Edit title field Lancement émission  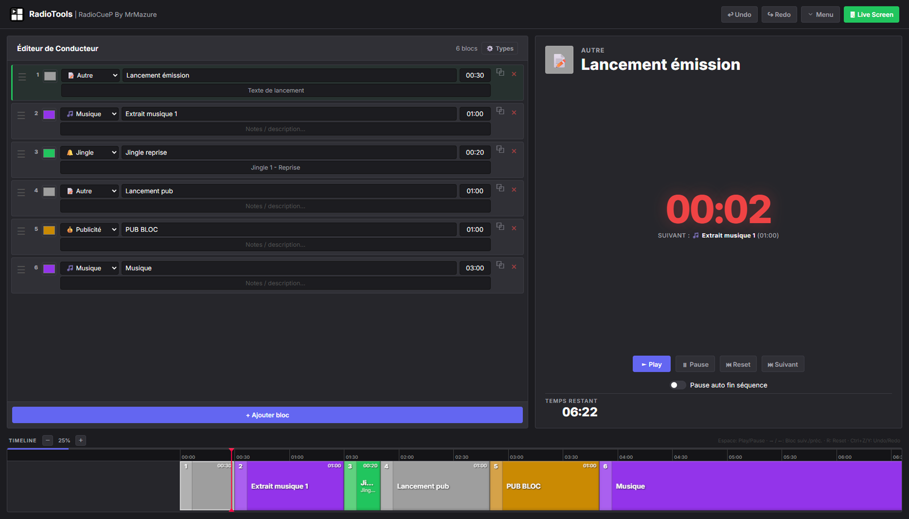click(x=289, y=75)
